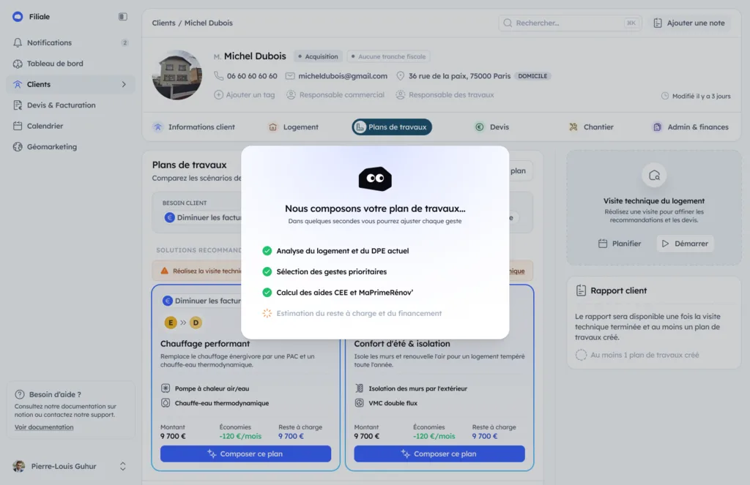The width and height of the screenshot is (750, 485).
Task: Open the Calendrier section
Action: (x=45, y=126)
